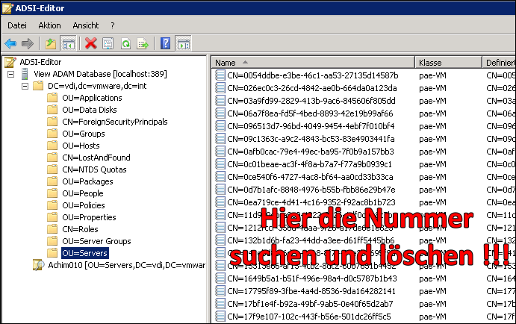Select the OU=Applications folder
The width and height of the screenshot is (516, 324).
(92, 98)
